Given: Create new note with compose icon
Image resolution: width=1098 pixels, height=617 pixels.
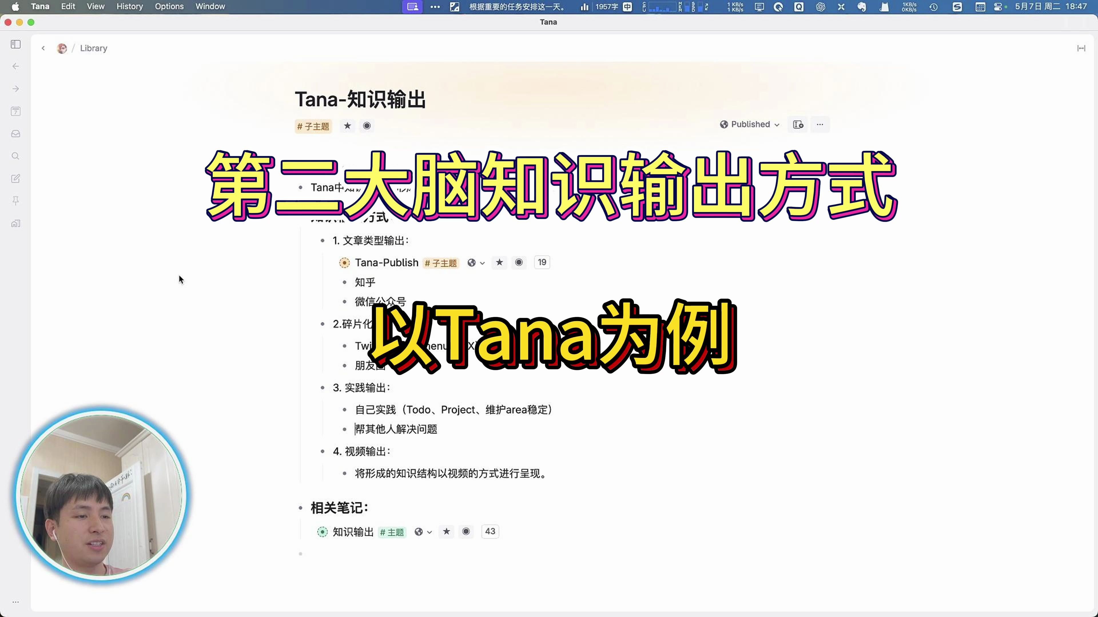Looking at the screenshot, I should click(x=16, y=179).
